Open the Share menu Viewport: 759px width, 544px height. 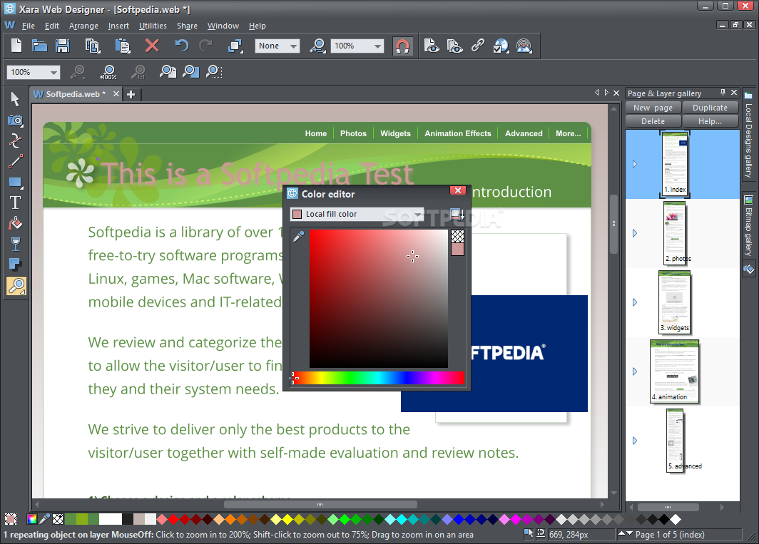coord(187,26)
